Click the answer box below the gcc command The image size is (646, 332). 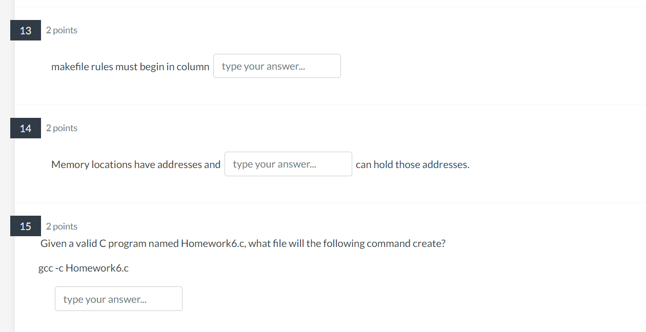coord(118,298)
